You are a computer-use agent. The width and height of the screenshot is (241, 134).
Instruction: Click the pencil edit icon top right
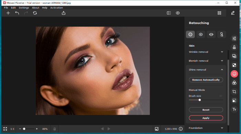pyautogui.click(x=233, y=13)
